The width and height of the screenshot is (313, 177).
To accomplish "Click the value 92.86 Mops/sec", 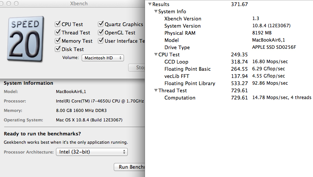I will tap(270, 83).
